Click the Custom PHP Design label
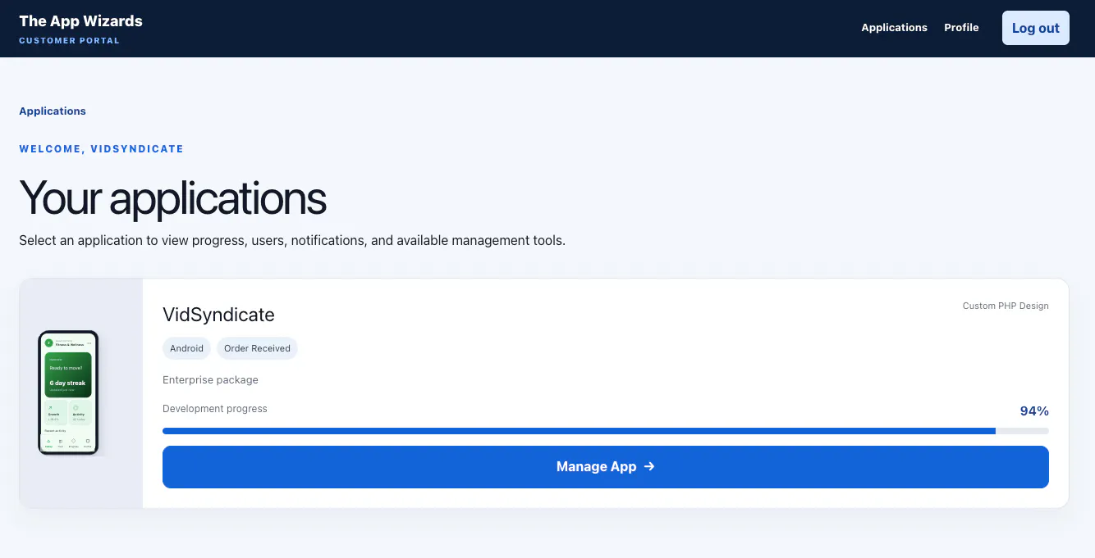This screenshot has width=1095, height=558. coord(1006,306)
